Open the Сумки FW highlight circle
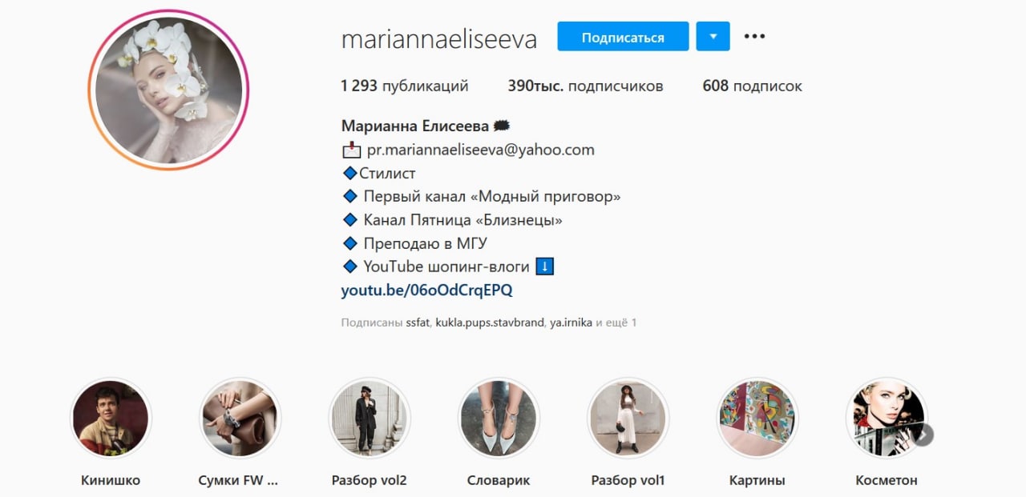The height and width of the screenshot is (497, 1026). [x=240, y=418]
